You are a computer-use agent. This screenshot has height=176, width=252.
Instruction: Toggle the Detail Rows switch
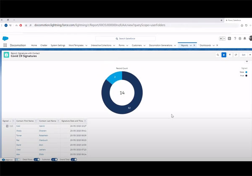click(x=37, y=160)
